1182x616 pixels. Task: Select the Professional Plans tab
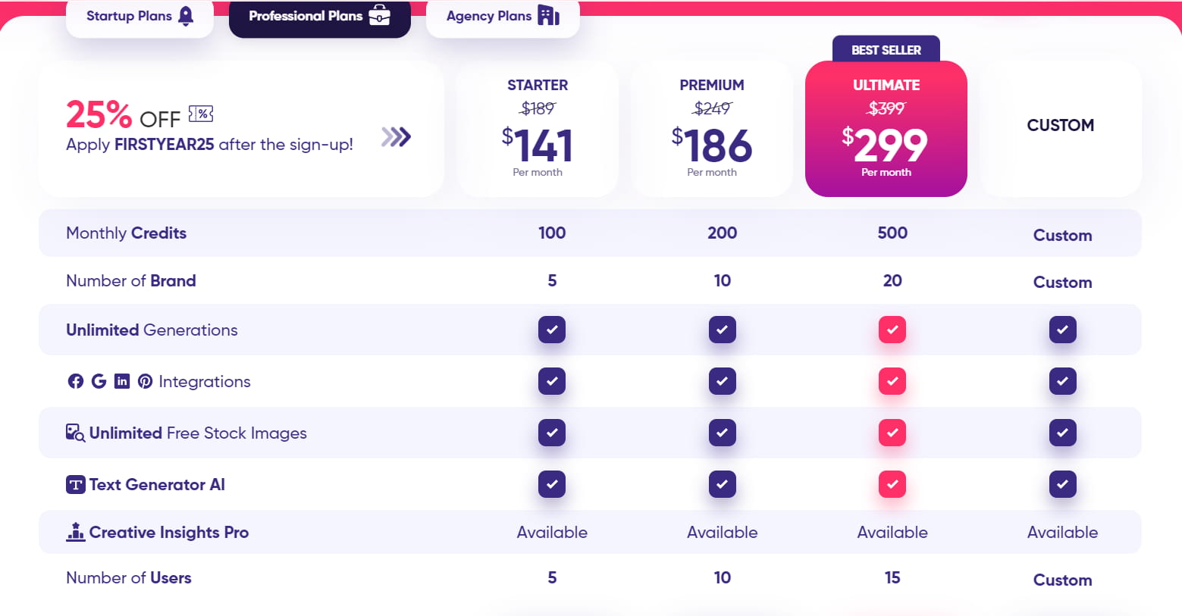pyautogui.click(x=319, y=14)
